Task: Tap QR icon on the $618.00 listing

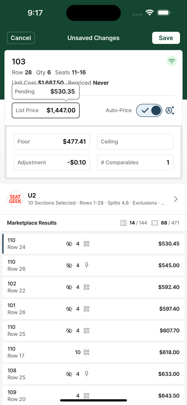Action: (86, 352)
